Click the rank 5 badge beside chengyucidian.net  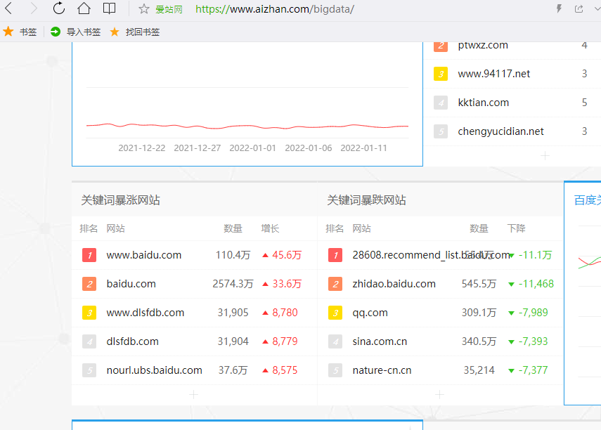coord(441,131)
